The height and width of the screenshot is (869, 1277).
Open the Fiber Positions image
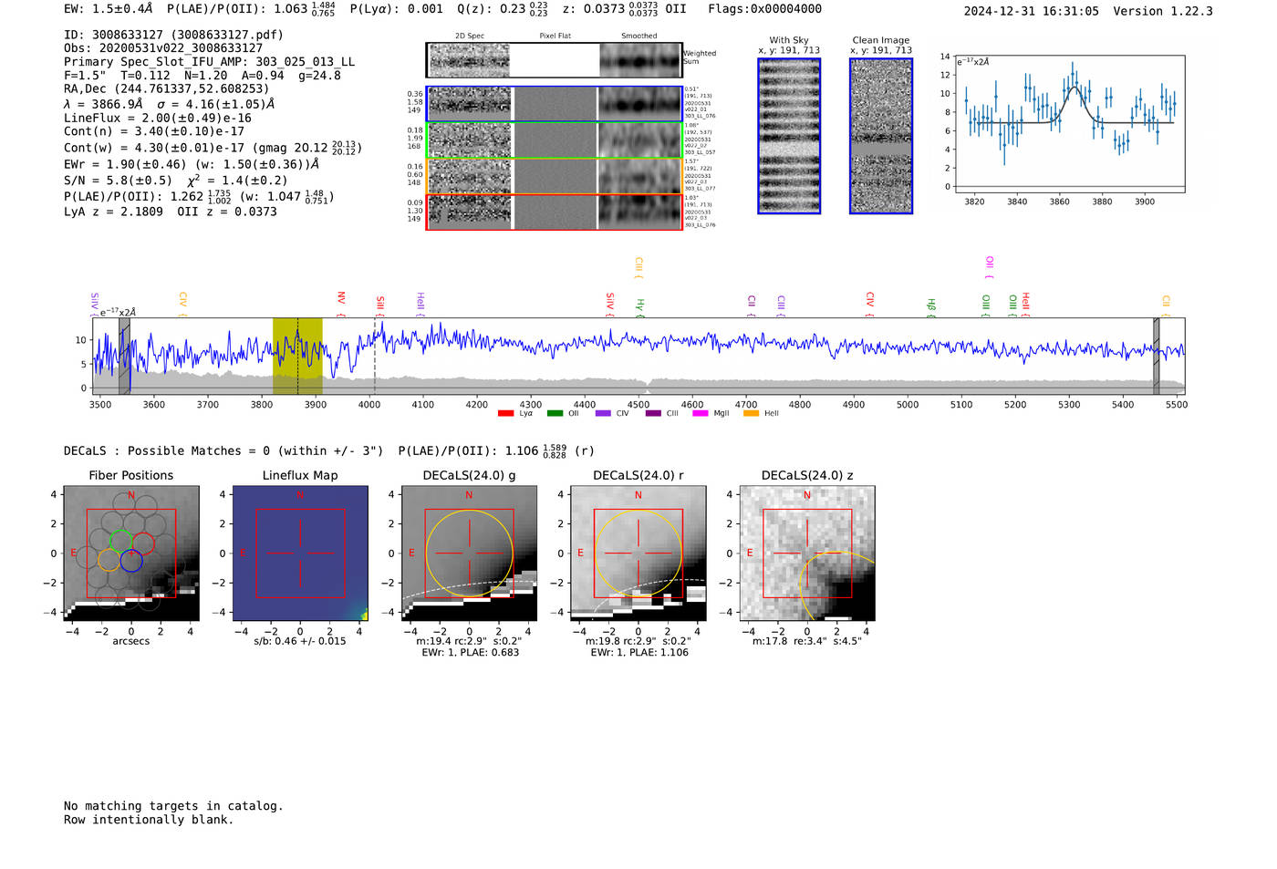coord(131,553)
